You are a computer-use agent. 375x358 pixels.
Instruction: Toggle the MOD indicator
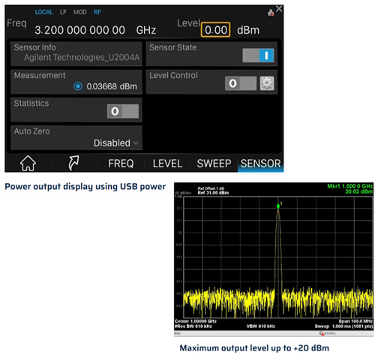(80, 12)
